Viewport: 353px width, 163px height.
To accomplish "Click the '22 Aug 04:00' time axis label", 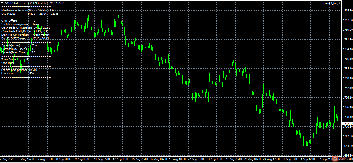I will click(x=196, y=159).
